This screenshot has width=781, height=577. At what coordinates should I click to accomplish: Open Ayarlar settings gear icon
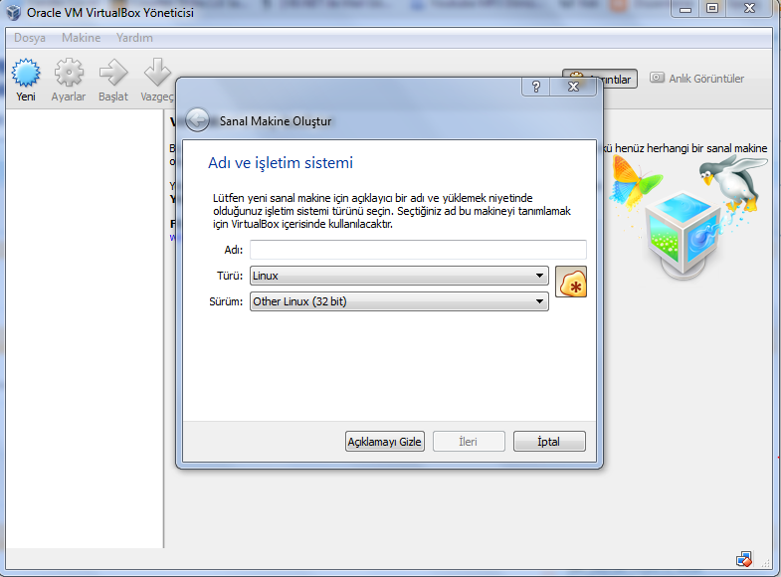pos(69,80)
